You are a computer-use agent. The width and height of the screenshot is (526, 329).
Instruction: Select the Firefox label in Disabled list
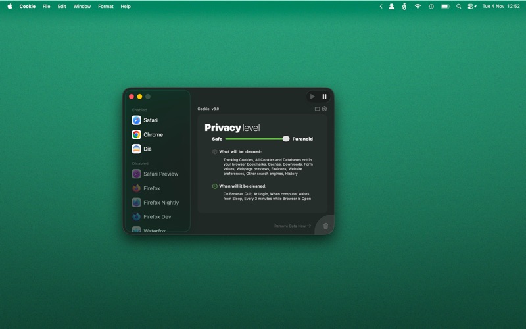click(x=152, y=188)
